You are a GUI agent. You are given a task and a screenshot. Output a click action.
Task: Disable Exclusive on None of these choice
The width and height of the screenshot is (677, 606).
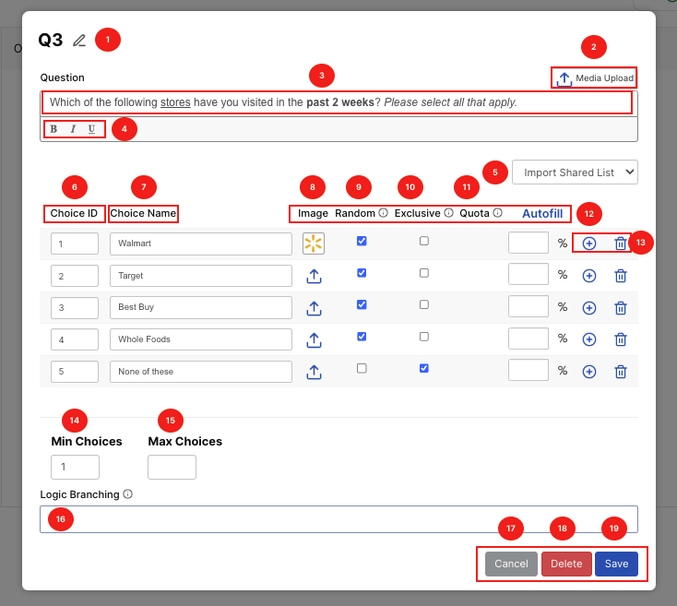pos(423,368)
